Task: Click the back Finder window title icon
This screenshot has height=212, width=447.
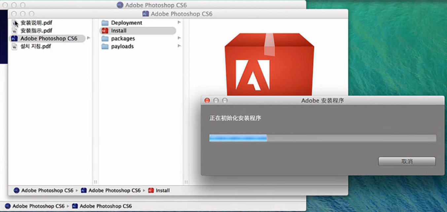Action: [120, 5]
